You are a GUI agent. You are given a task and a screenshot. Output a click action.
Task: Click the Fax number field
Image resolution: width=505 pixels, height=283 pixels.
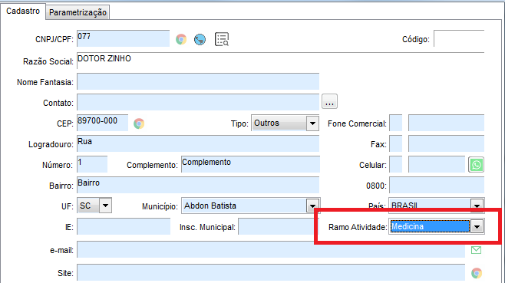coord(447,143)
